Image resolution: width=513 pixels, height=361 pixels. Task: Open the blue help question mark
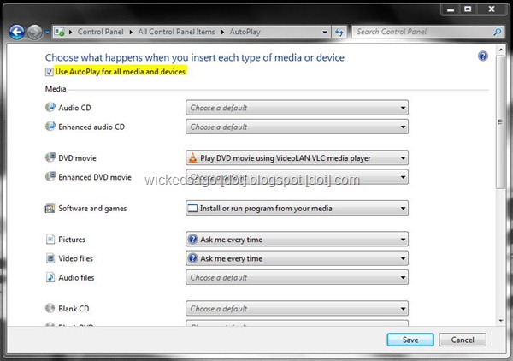(483, 56)
